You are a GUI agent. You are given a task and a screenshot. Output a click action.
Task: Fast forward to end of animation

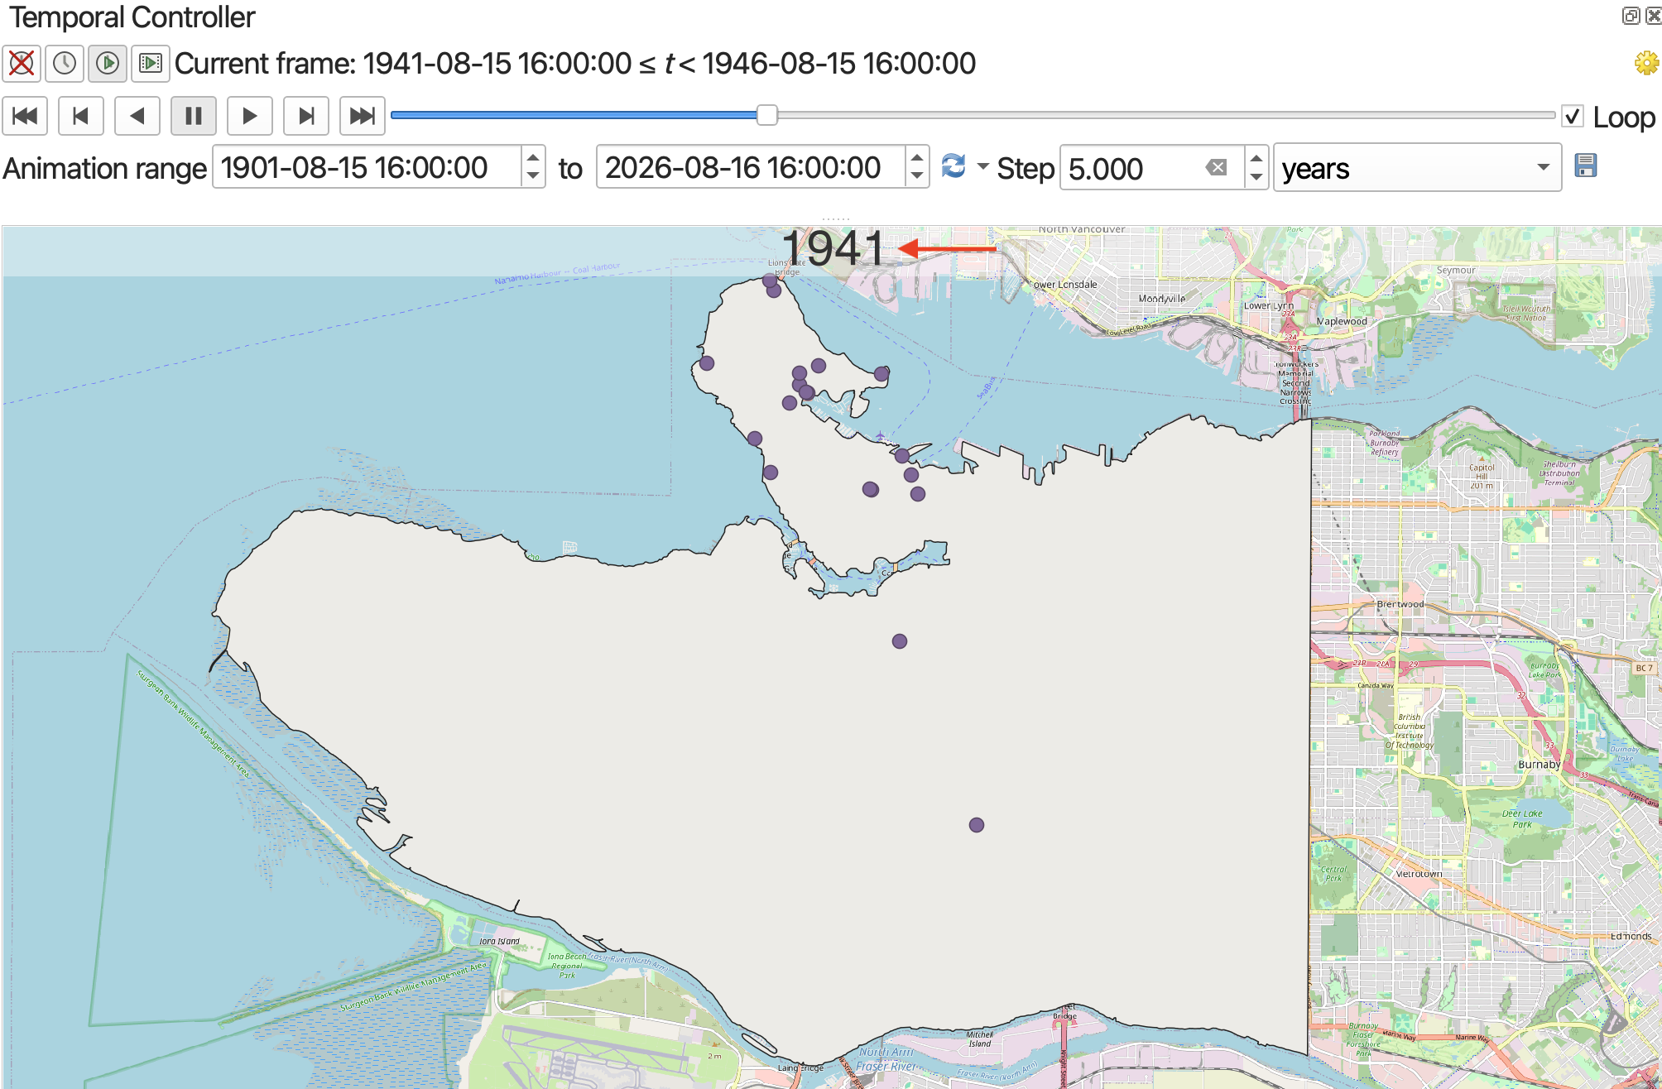(363, 116)
